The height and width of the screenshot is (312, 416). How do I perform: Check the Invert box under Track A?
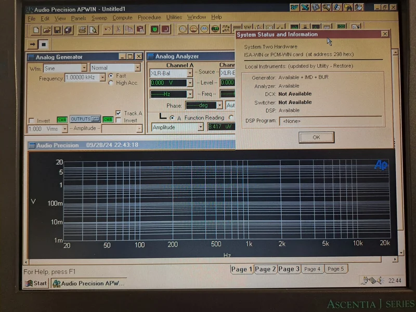pyautogui.click(x=119, y=120)
